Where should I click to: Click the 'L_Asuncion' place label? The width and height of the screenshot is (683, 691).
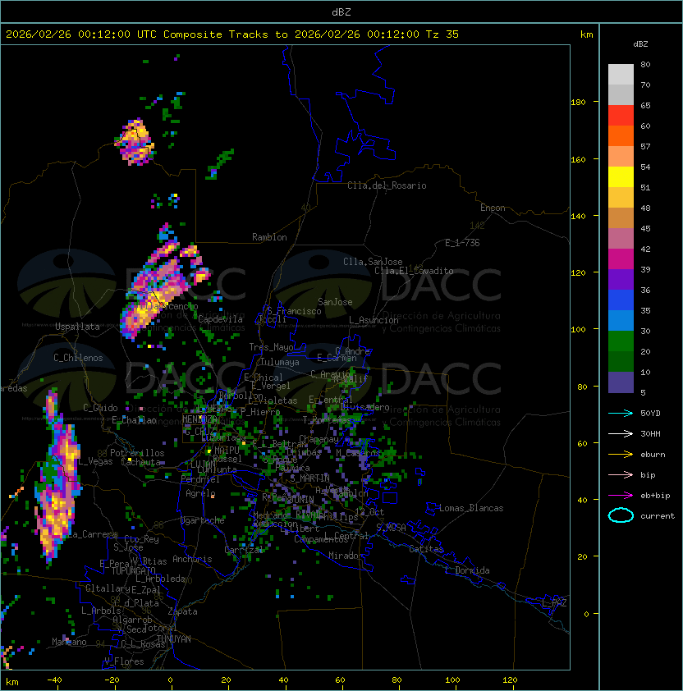(x=374, y=320)
